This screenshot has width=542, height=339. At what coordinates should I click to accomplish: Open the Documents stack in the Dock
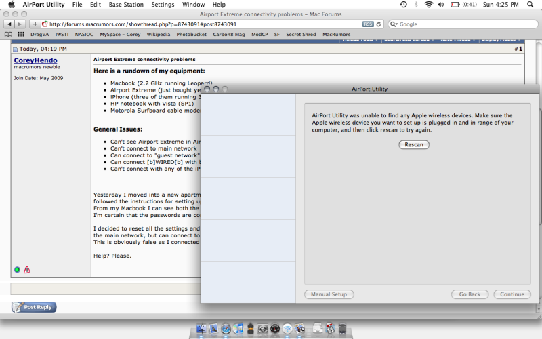318,328
